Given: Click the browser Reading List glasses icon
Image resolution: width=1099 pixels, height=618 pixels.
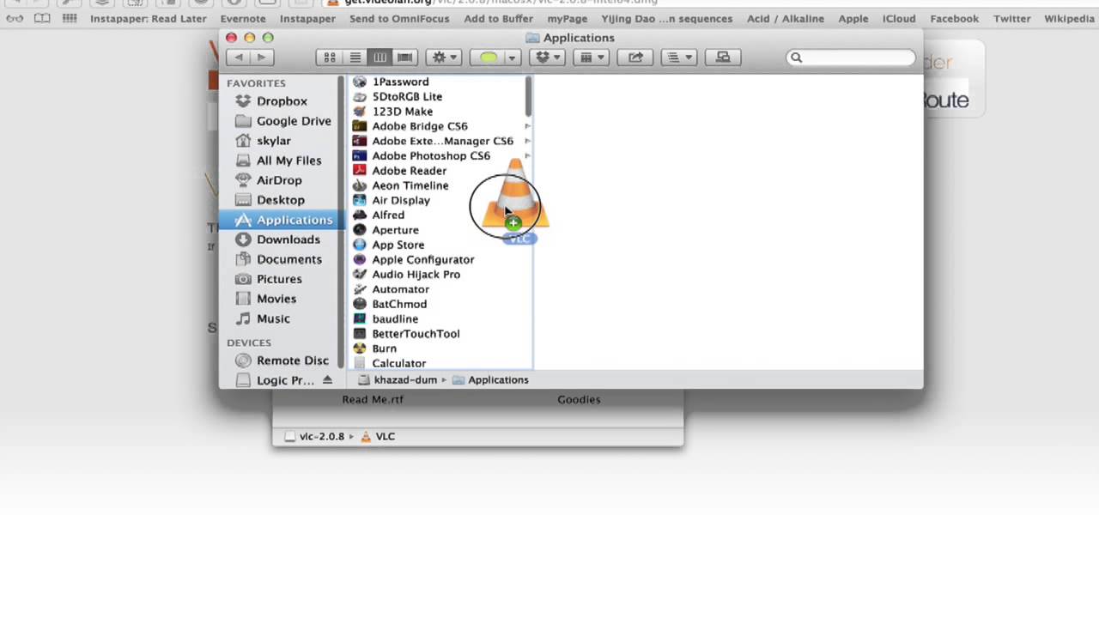Looking at the screenshot, I should coord(15,18).
